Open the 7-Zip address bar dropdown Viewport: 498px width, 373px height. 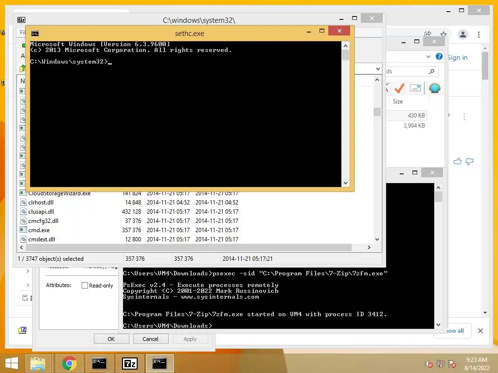(377, 69)
